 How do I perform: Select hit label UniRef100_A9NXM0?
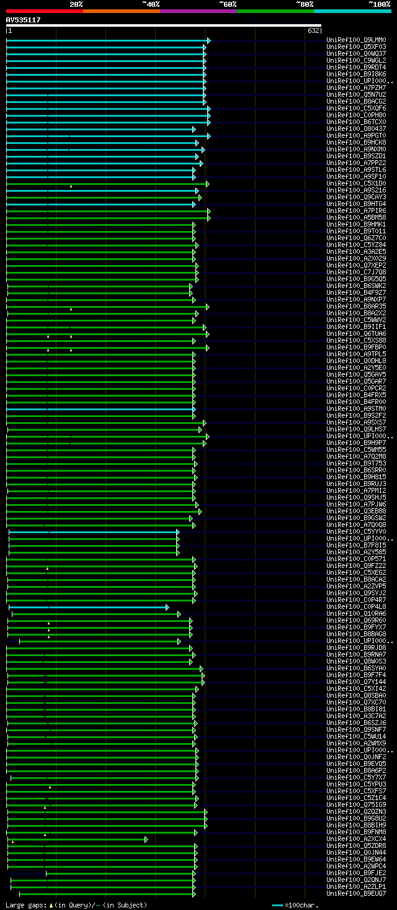[x=356, y=150]
